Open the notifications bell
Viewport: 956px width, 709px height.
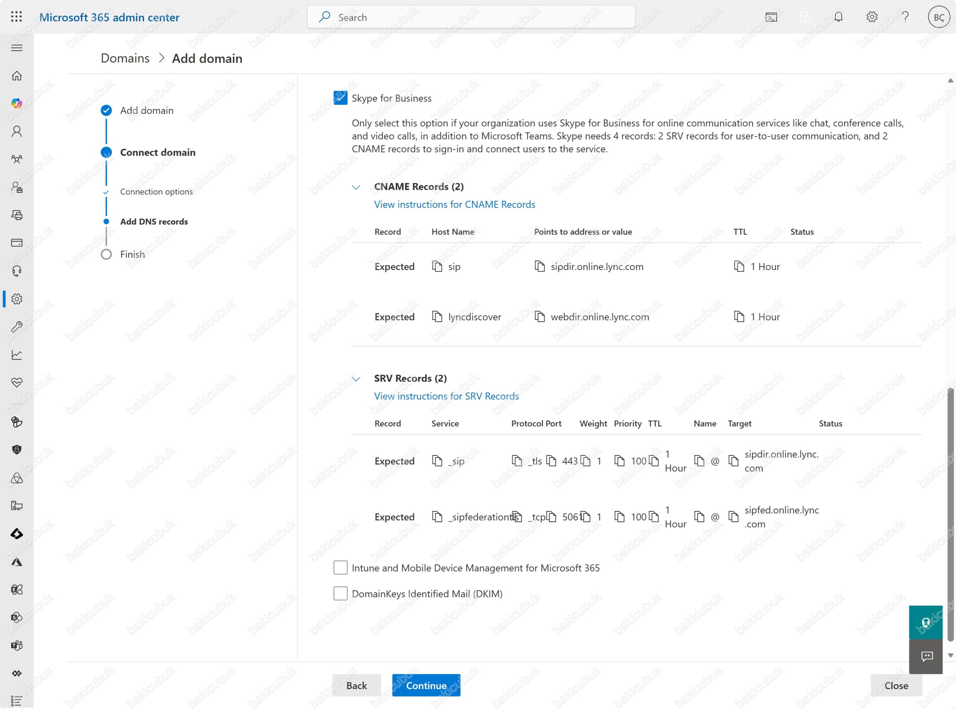[x=838, y=17]
